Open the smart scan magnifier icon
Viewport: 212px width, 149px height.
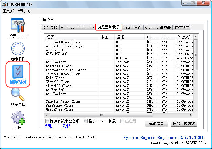tap(18, 95)
